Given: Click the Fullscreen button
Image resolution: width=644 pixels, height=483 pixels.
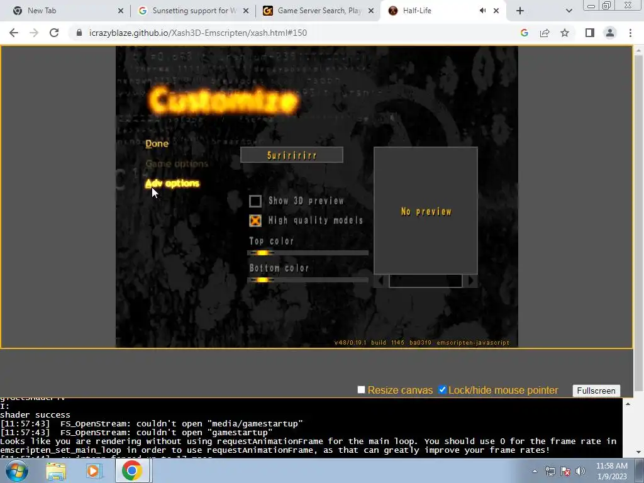Looking at the screenshot, I should point(596,391).
